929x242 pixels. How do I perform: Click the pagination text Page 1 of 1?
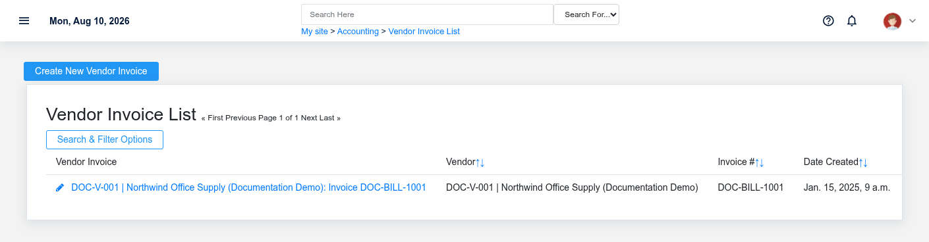pyautogui.click(x=278, y=118)
